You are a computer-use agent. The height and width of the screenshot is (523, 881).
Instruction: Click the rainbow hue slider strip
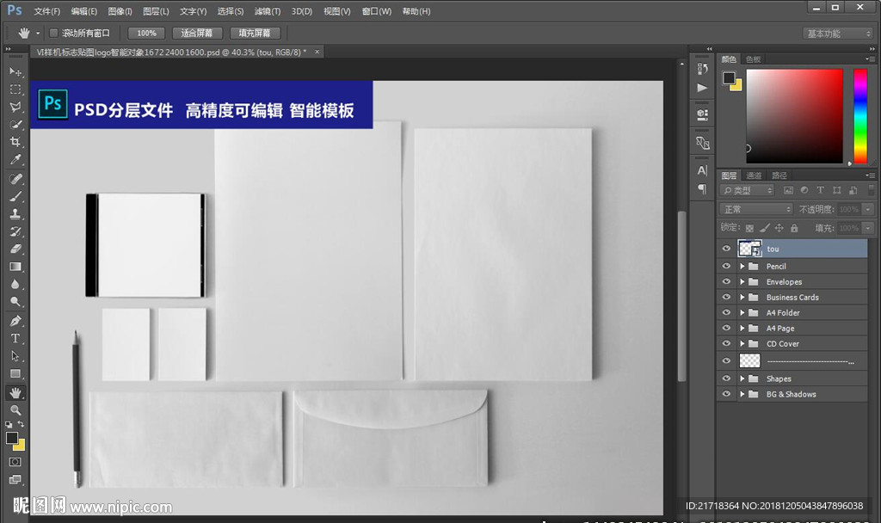[859, 116]
